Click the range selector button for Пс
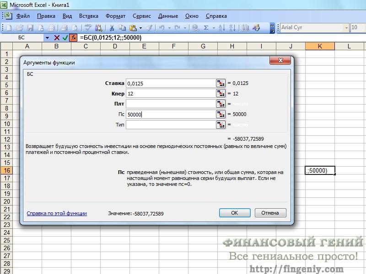 pyautogui.click(x=221, y=114)
